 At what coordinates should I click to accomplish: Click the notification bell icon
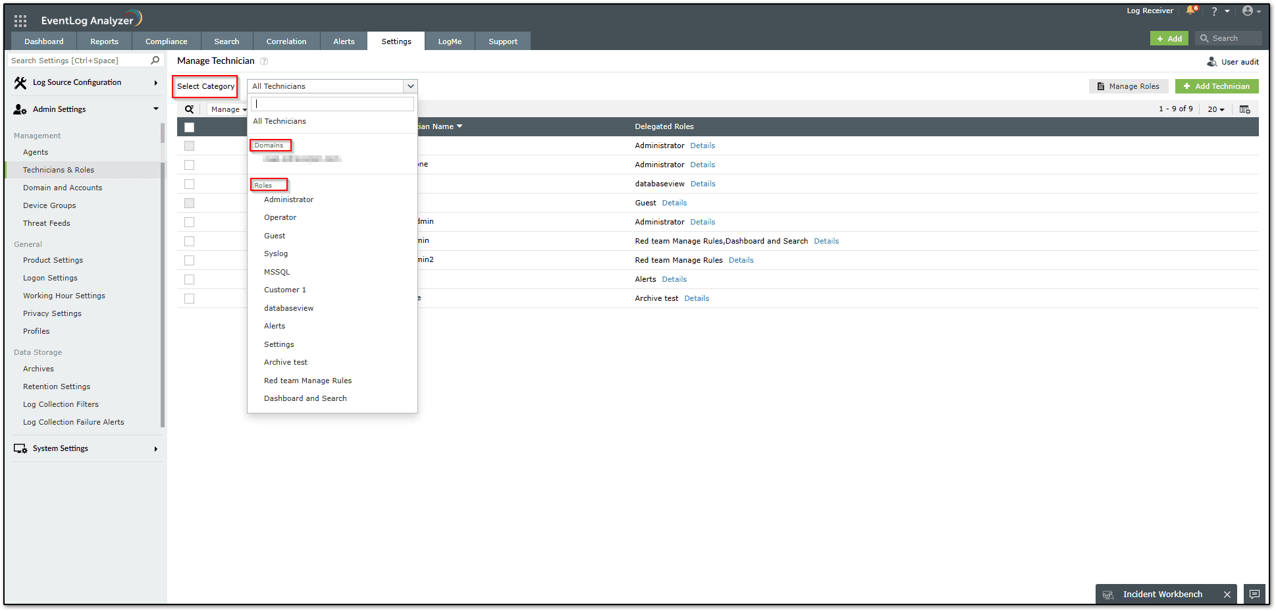[1190, 11]
